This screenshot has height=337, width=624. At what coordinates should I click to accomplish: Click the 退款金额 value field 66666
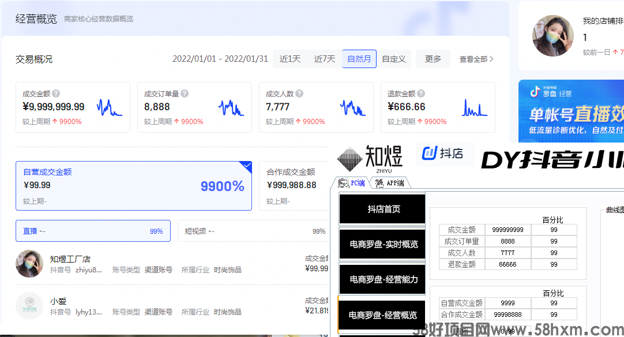pos(508,264)
